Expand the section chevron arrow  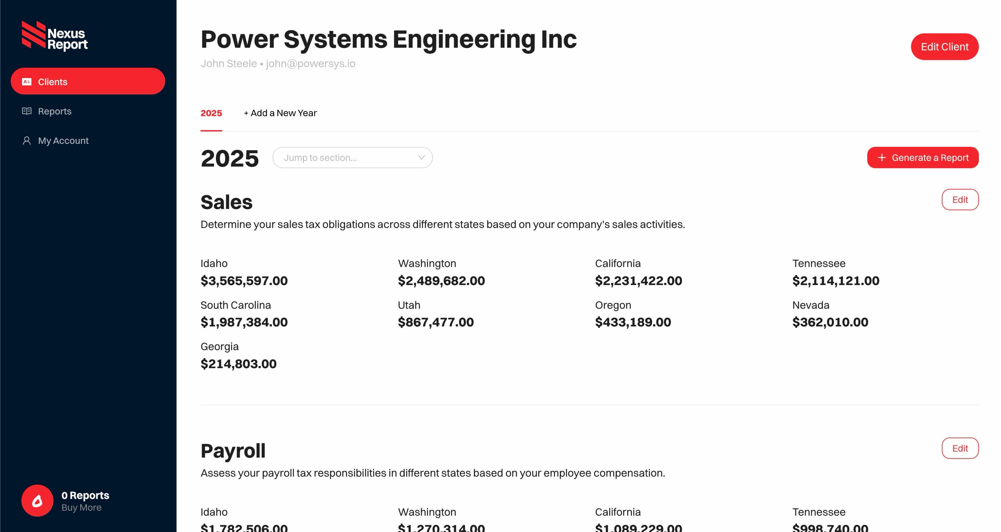coord(421,158)
